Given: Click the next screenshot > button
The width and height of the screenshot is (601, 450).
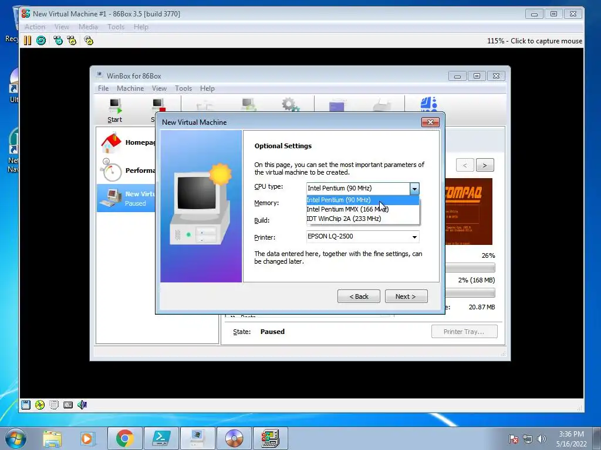Looking at the screenshot, I should click(485, 165).
